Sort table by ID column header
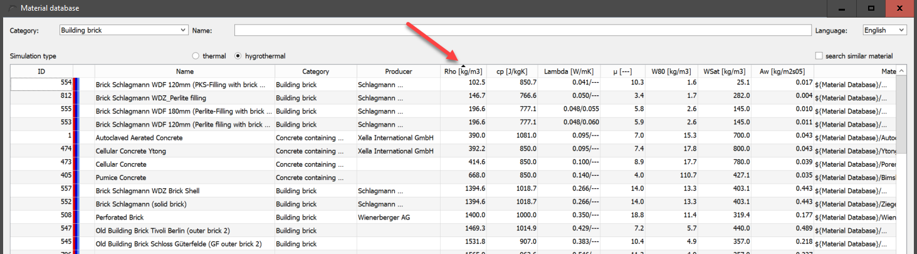Image resolution: width=917 pixels, height=254 pixels. coord(41,71)
